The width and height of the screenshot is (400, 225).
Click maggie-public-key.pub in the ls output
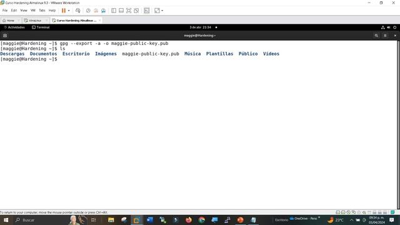click(x=151, y=54)
